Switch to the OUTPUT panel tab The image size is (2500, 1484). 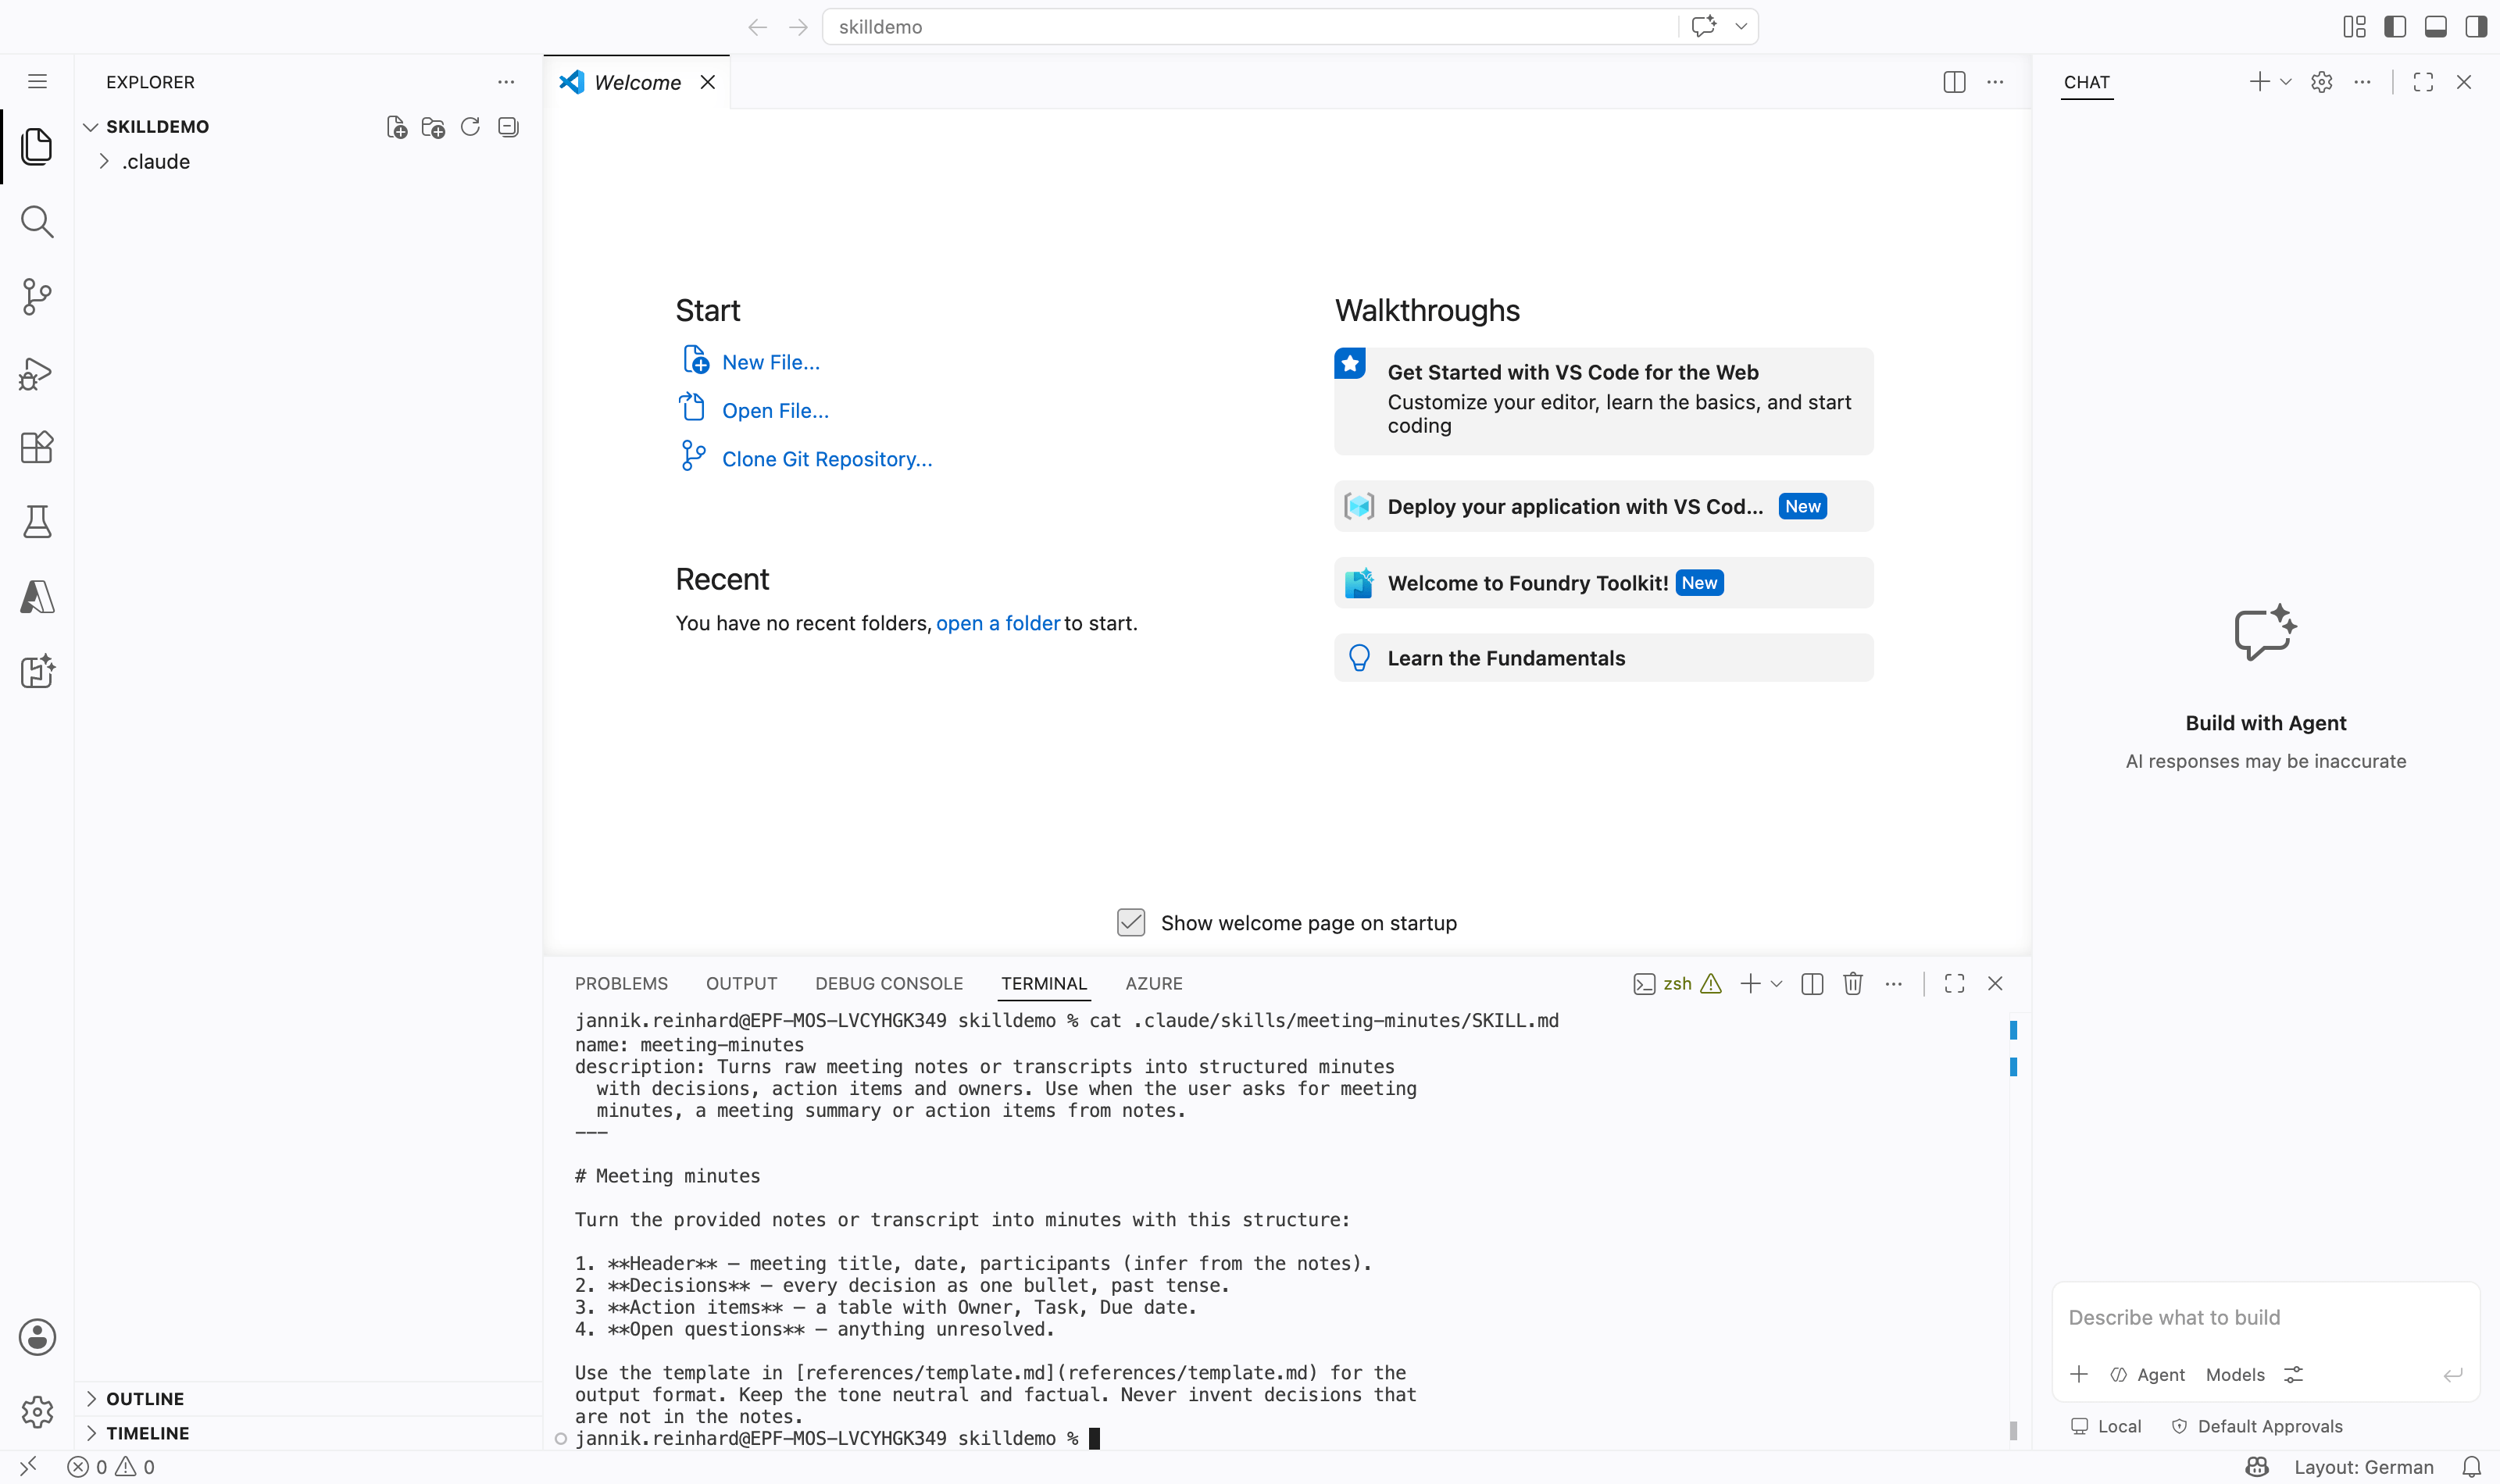(x=741, y=984)
